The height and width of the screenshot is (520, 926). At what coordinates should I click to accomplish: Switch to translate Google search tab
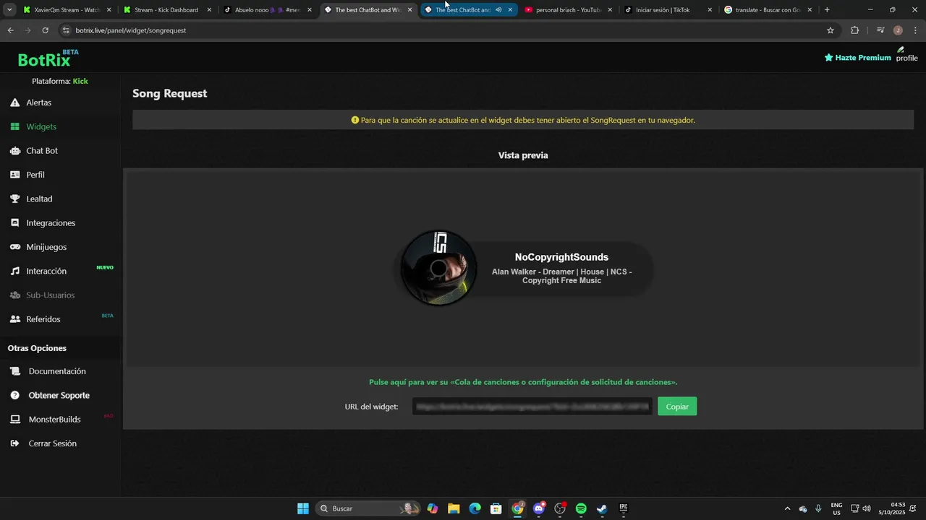[767, 10]
